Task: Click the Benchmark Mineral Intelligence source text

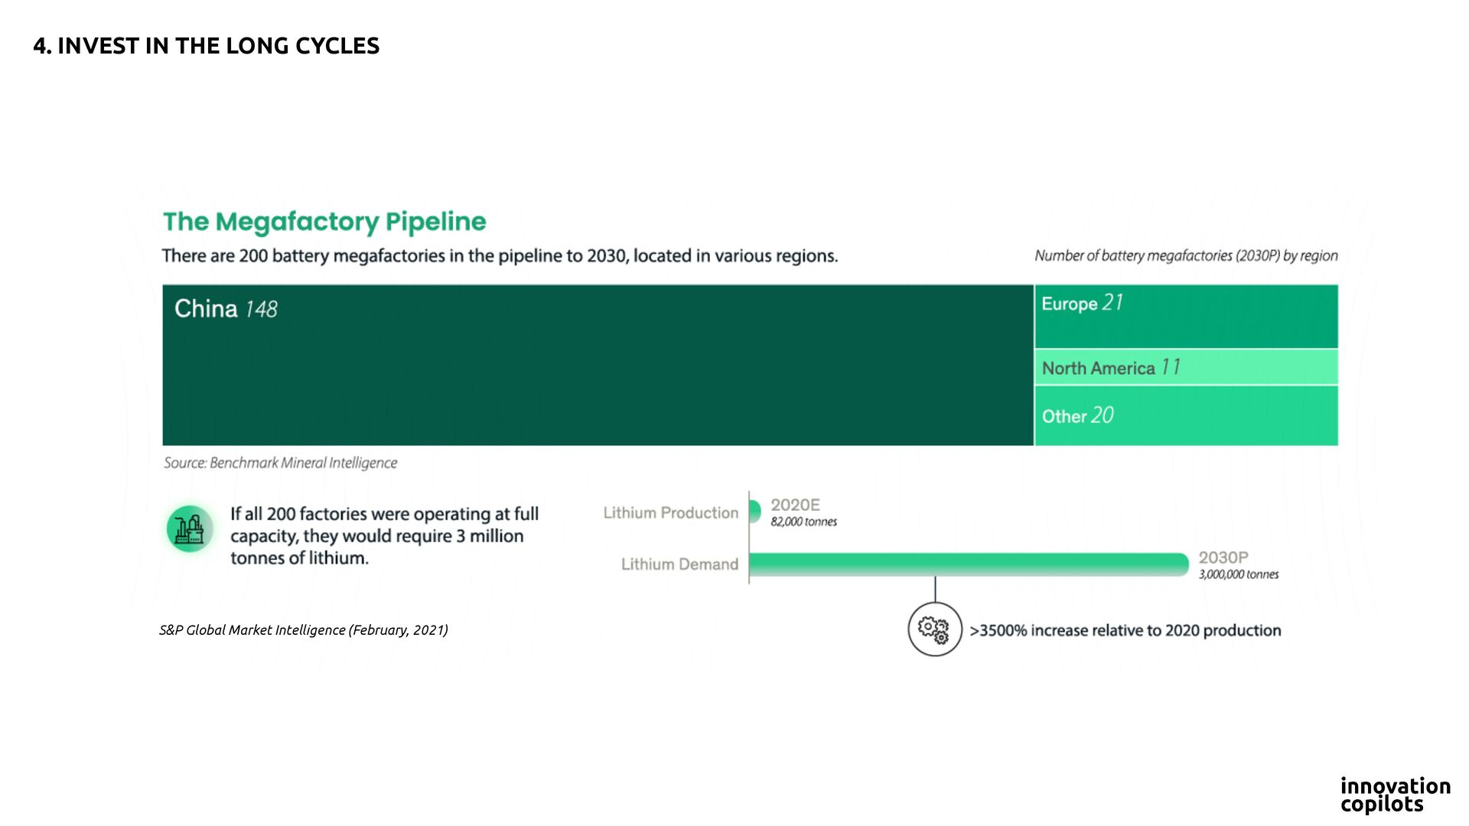Action: pos(280,463)
